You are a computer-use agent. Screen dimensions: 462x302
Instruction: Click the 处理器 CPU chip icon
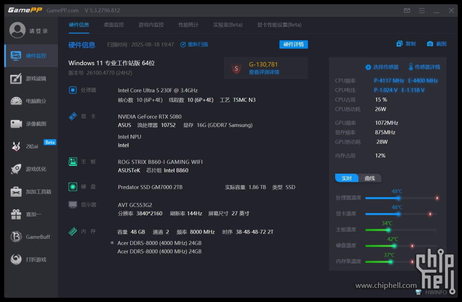point(73,90)
